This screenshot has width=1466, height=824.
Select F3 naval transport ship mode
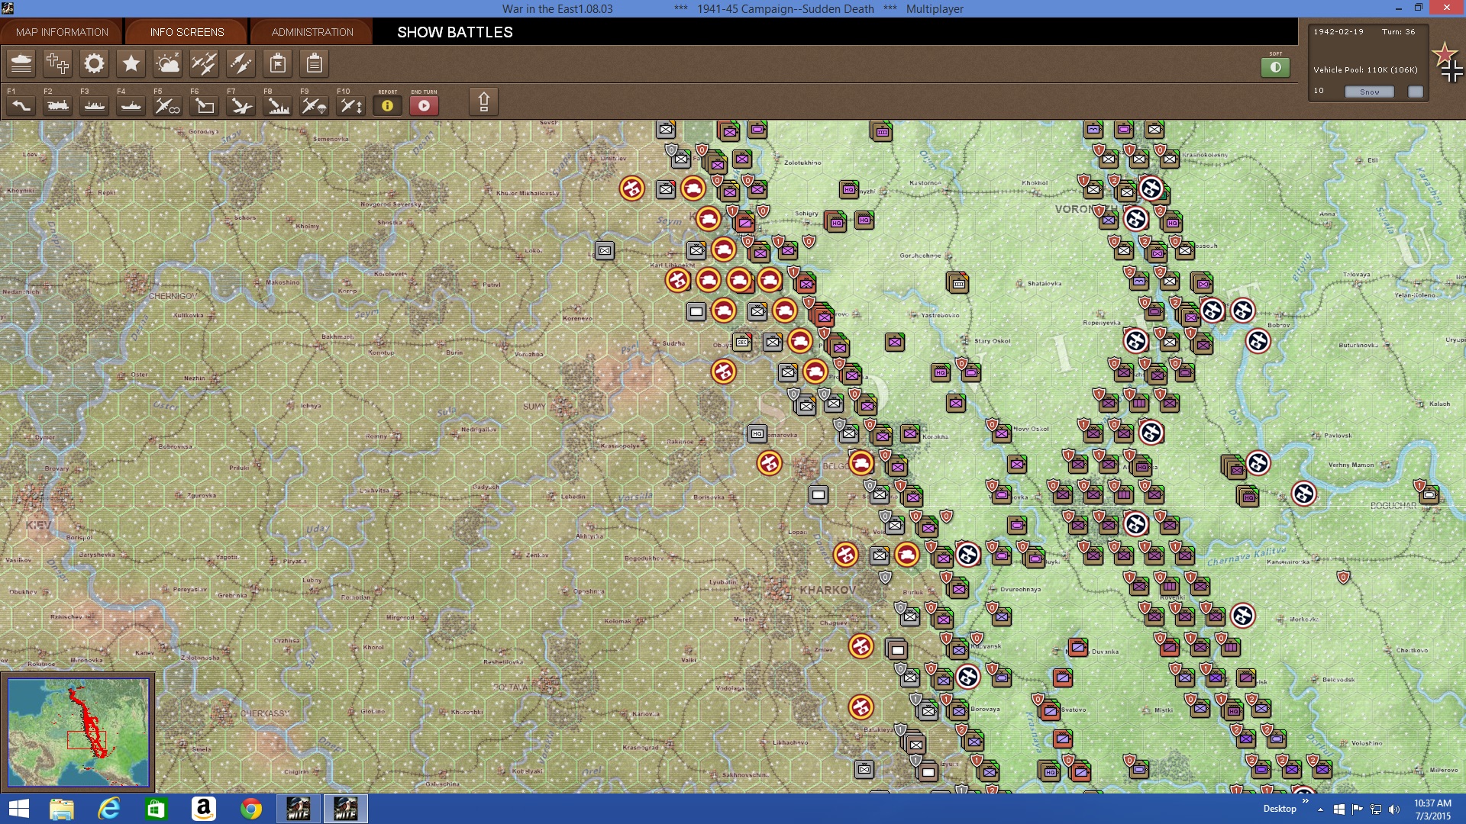(x=95, y=105)
